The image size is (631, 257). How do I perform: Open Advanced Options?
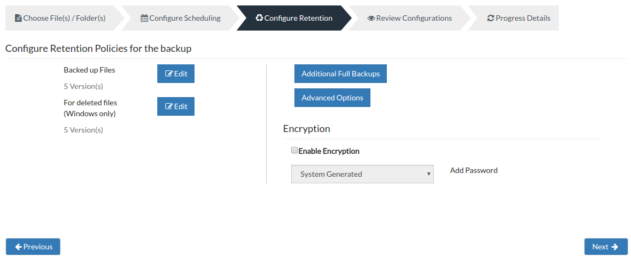332,98
